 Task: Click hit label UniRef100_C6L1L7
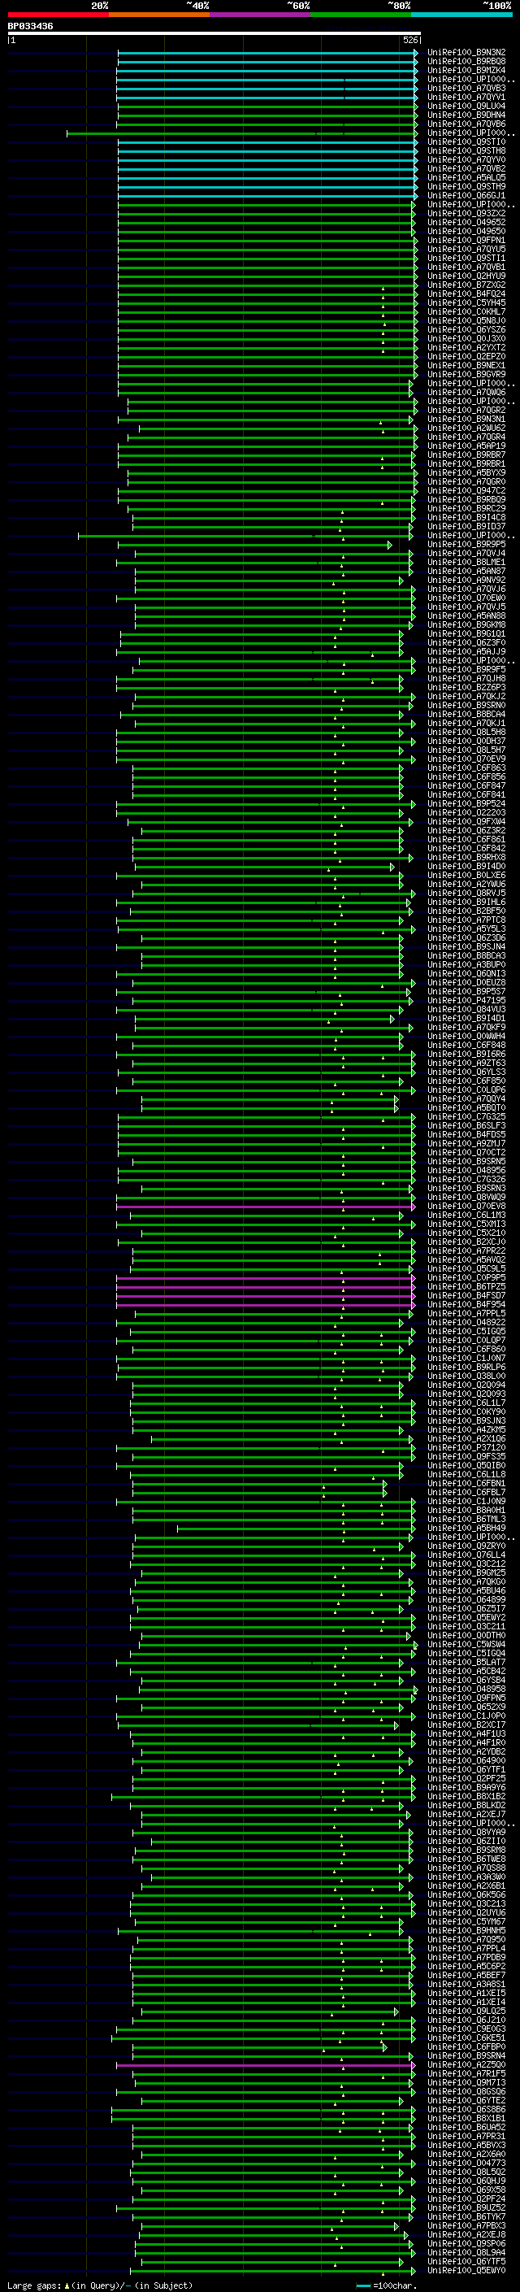tap(466, 1403)
